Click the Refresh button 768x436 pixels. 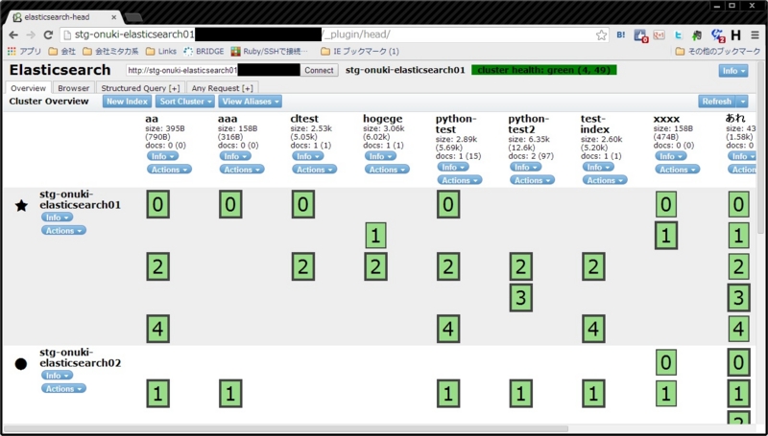coord(717,102)
